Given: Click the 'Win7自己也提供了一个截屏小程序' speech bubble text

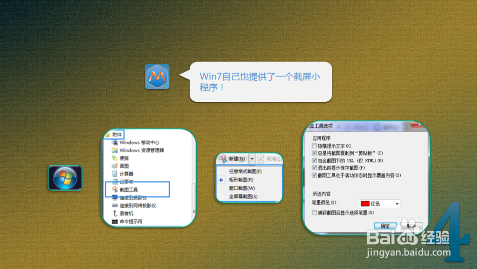Looking at the screenshot, I should [260, 82].
